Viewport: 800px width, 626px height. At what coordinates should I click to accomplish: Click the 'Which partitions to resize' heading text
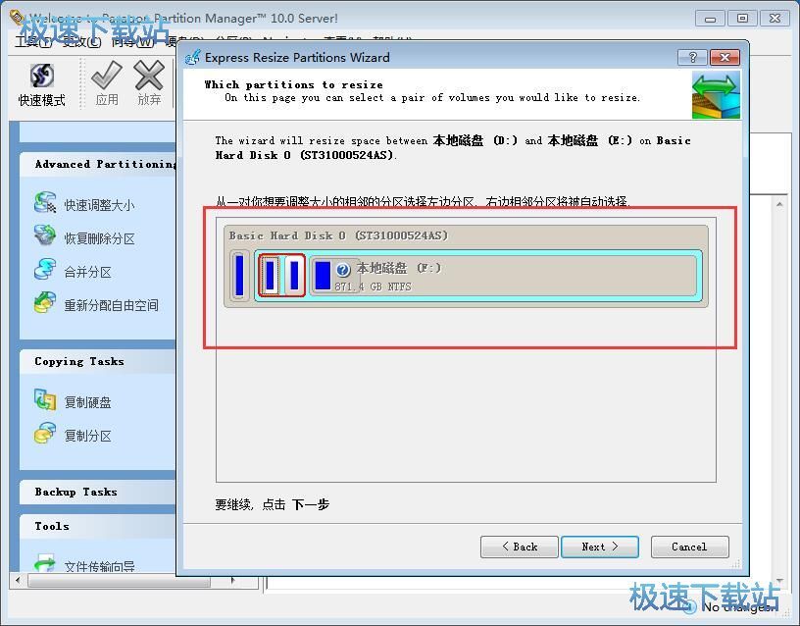click(x=293, y=84)
